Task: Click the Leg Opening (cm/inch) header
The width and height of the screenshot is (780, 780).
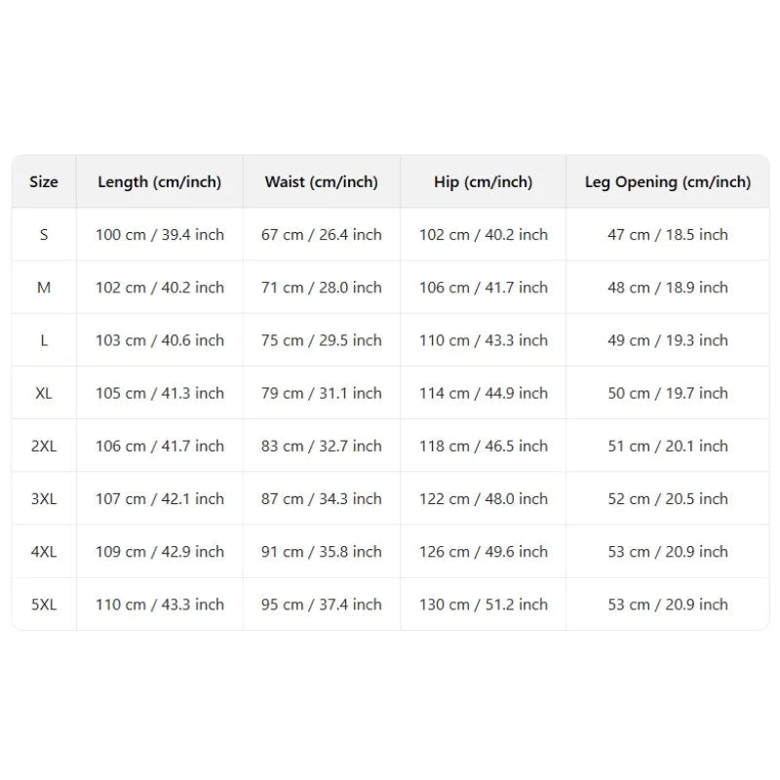Action: coord(668,182)
